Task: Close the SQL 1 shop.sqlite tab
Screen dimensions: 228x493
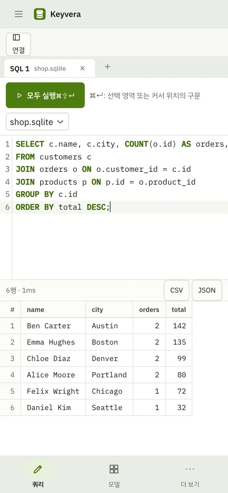Action: pos(82,68)
